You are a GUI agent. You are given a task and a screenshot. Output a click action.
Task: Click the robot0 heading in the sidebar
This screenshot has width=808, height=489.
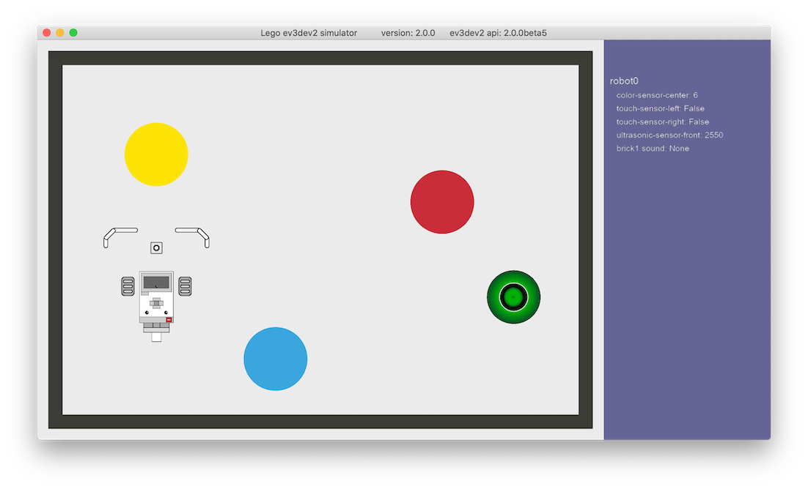point(625,81)
